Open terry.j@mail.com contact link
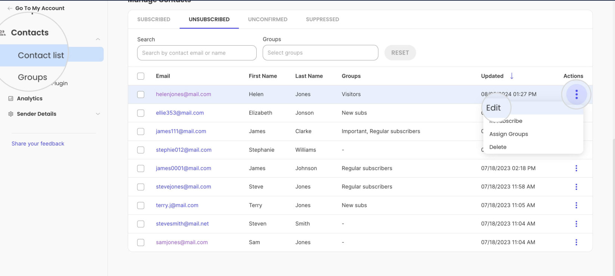The width and height of the screenshot is (615, 276). coord(177,205)
